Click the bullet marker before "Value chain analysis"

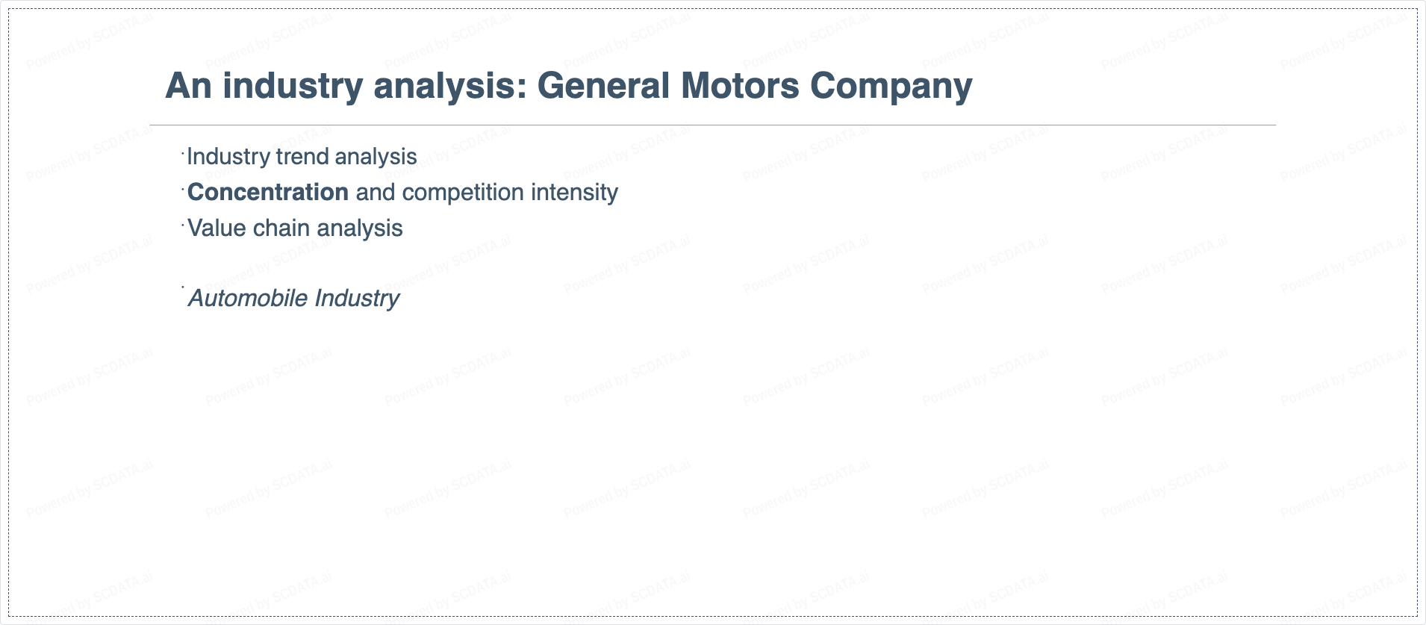click(x=183, y=225)
